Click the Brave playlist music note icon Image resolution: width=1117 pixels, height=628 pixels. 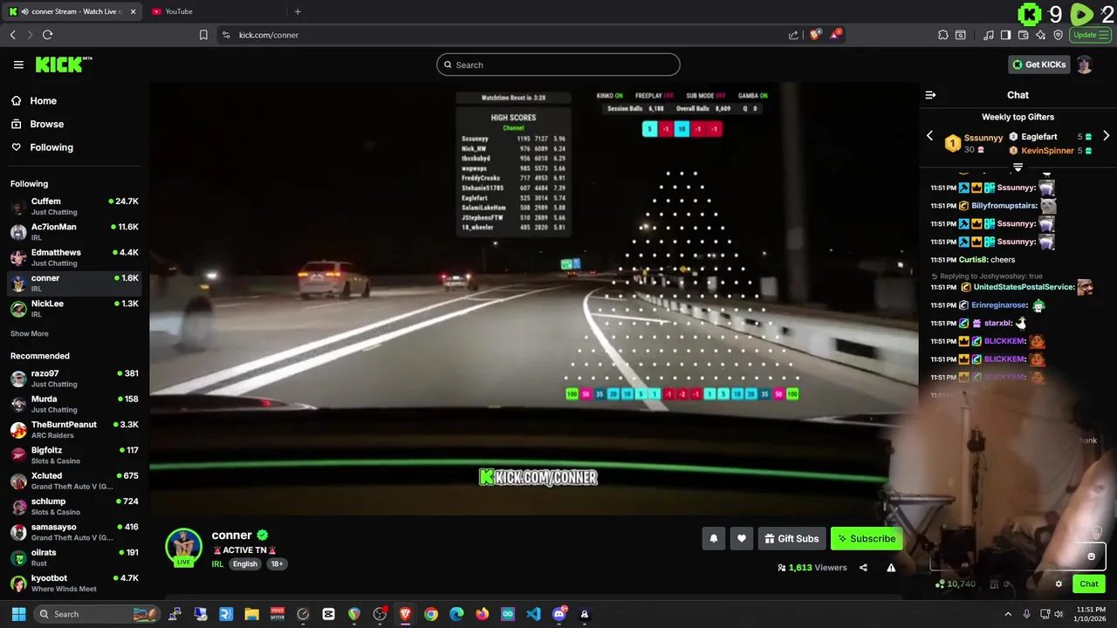tap(989, 35)
